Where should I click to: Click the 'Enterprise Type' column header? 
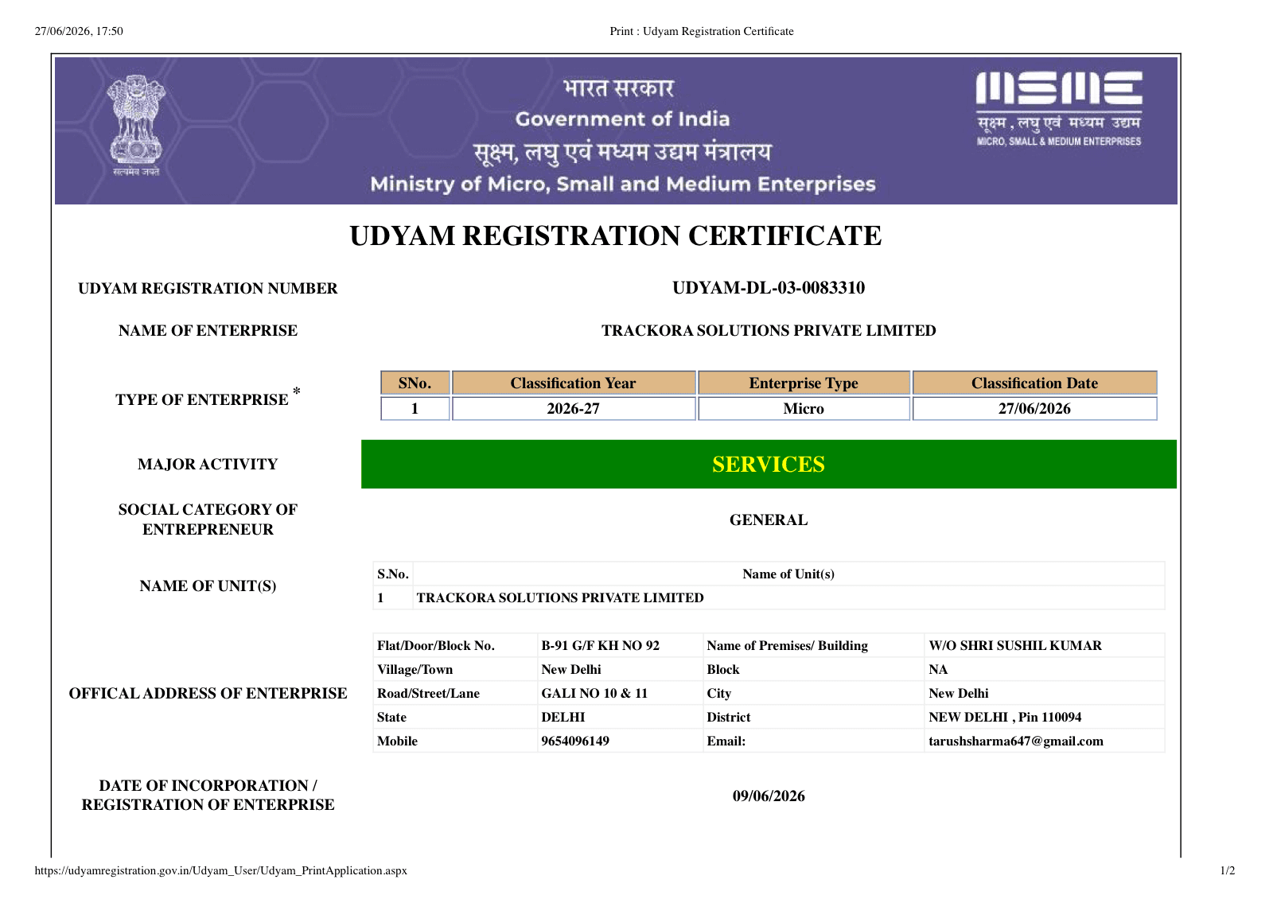tap(804, 383)
